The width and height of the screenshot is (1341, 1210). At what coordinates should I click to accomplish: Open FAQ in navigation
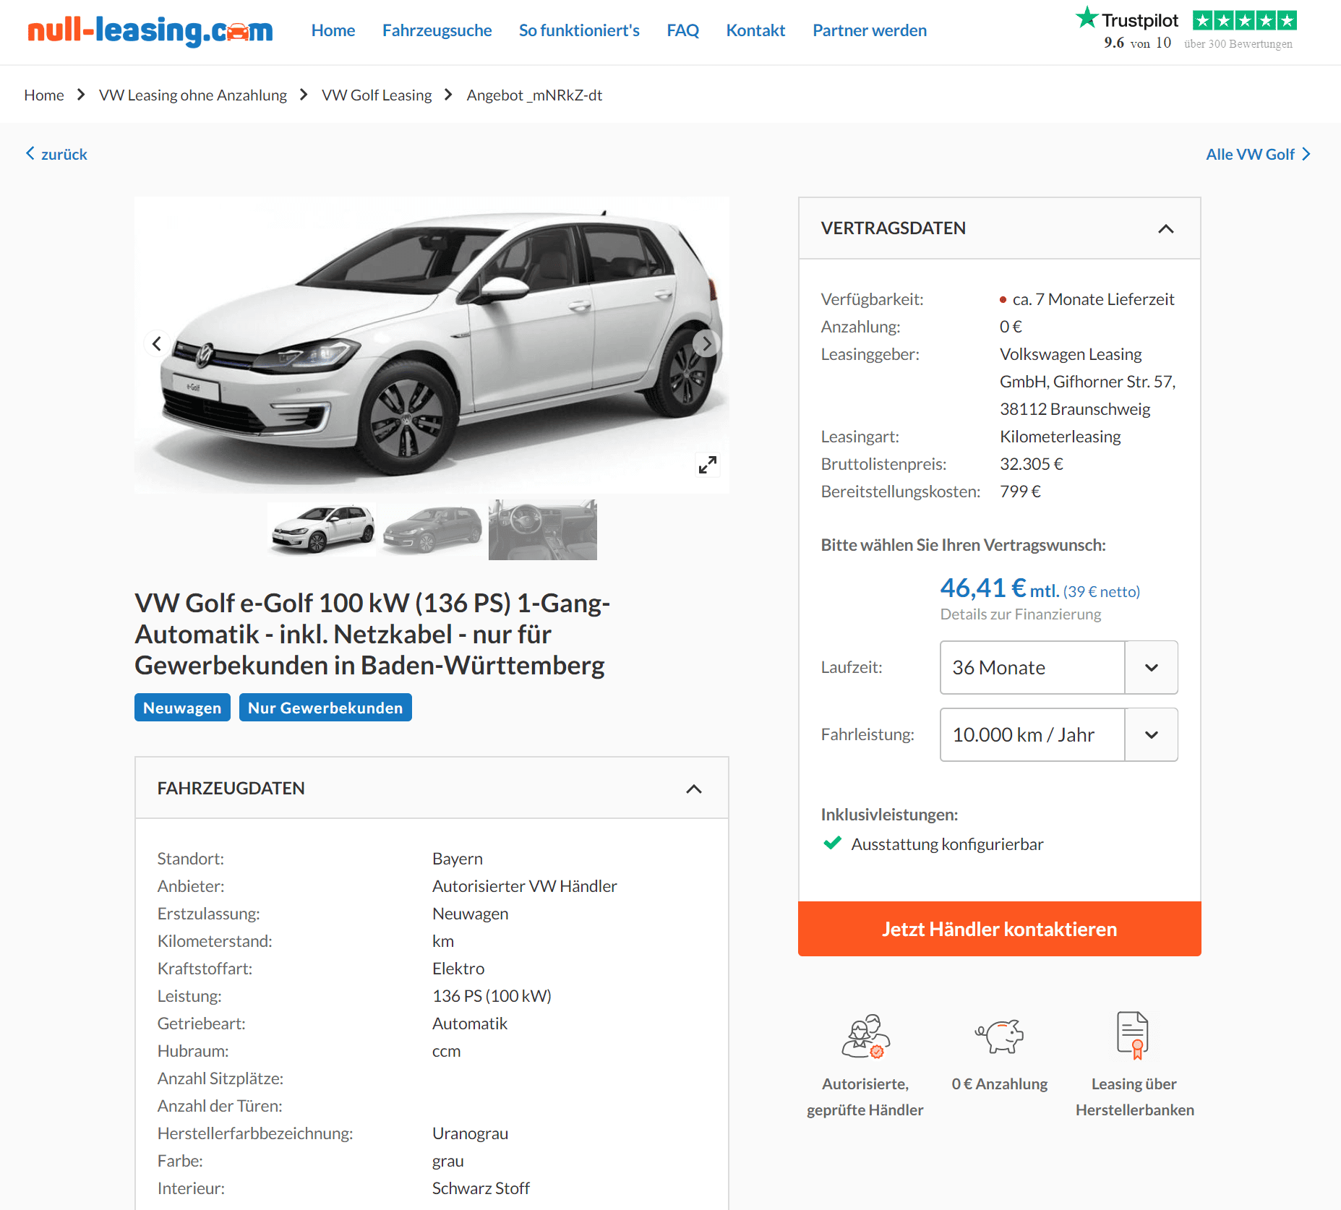682,30
